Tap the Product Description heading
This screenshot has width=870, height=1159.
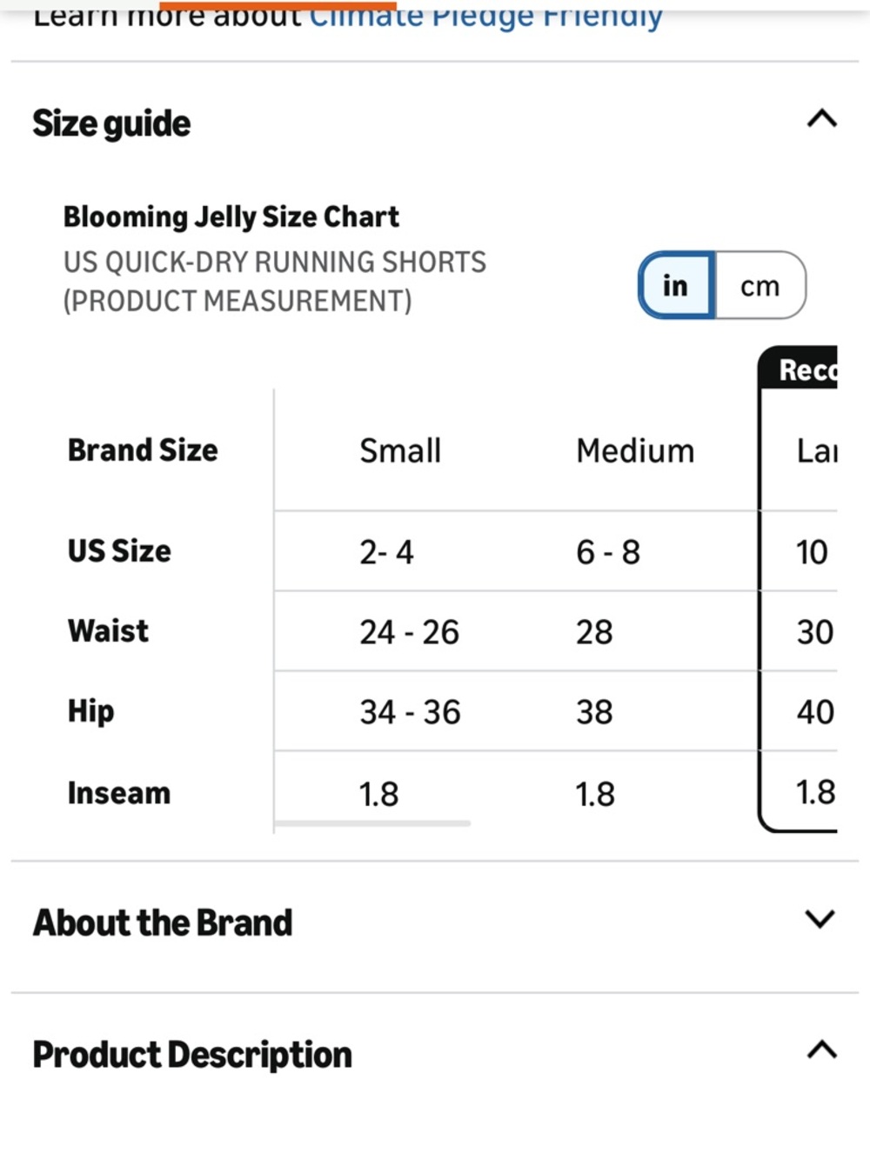tap(192, 1055)
